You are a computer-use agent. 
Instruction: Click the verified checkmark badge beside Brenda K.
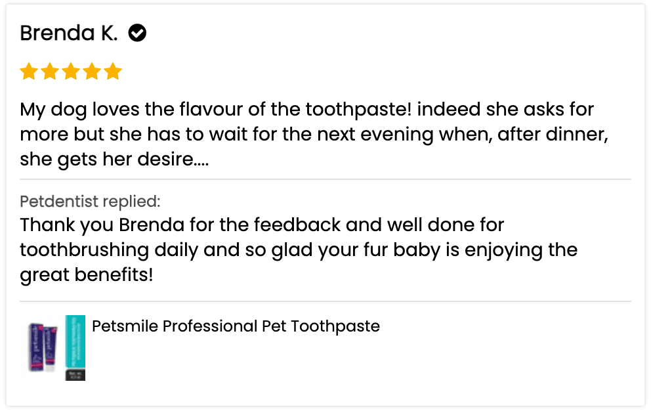tap(137, 32)
